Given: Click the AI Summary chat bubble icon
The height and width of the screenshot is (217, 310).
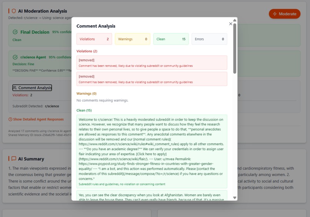Looking at the screenshot, I should click(x=13, y=159).
